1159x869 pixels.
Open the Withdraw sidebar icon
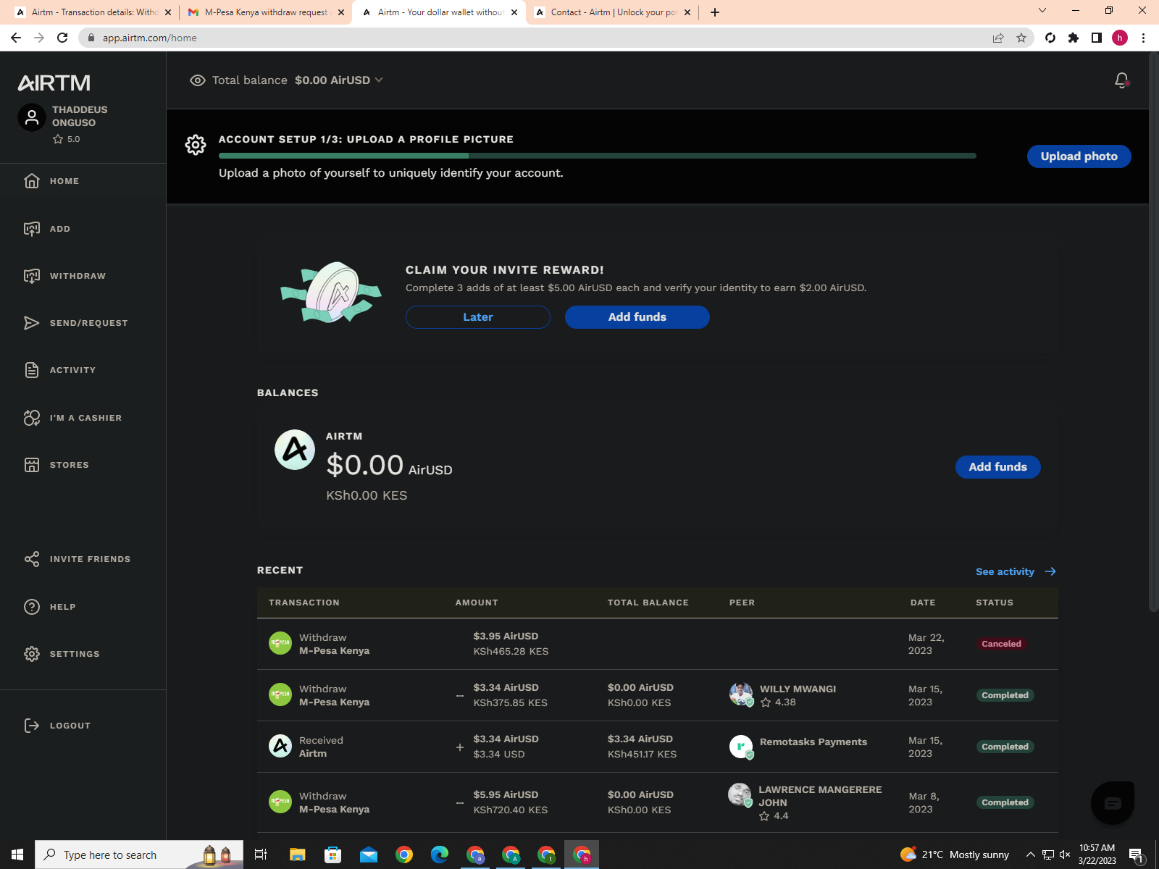click(x=32, y=276)
